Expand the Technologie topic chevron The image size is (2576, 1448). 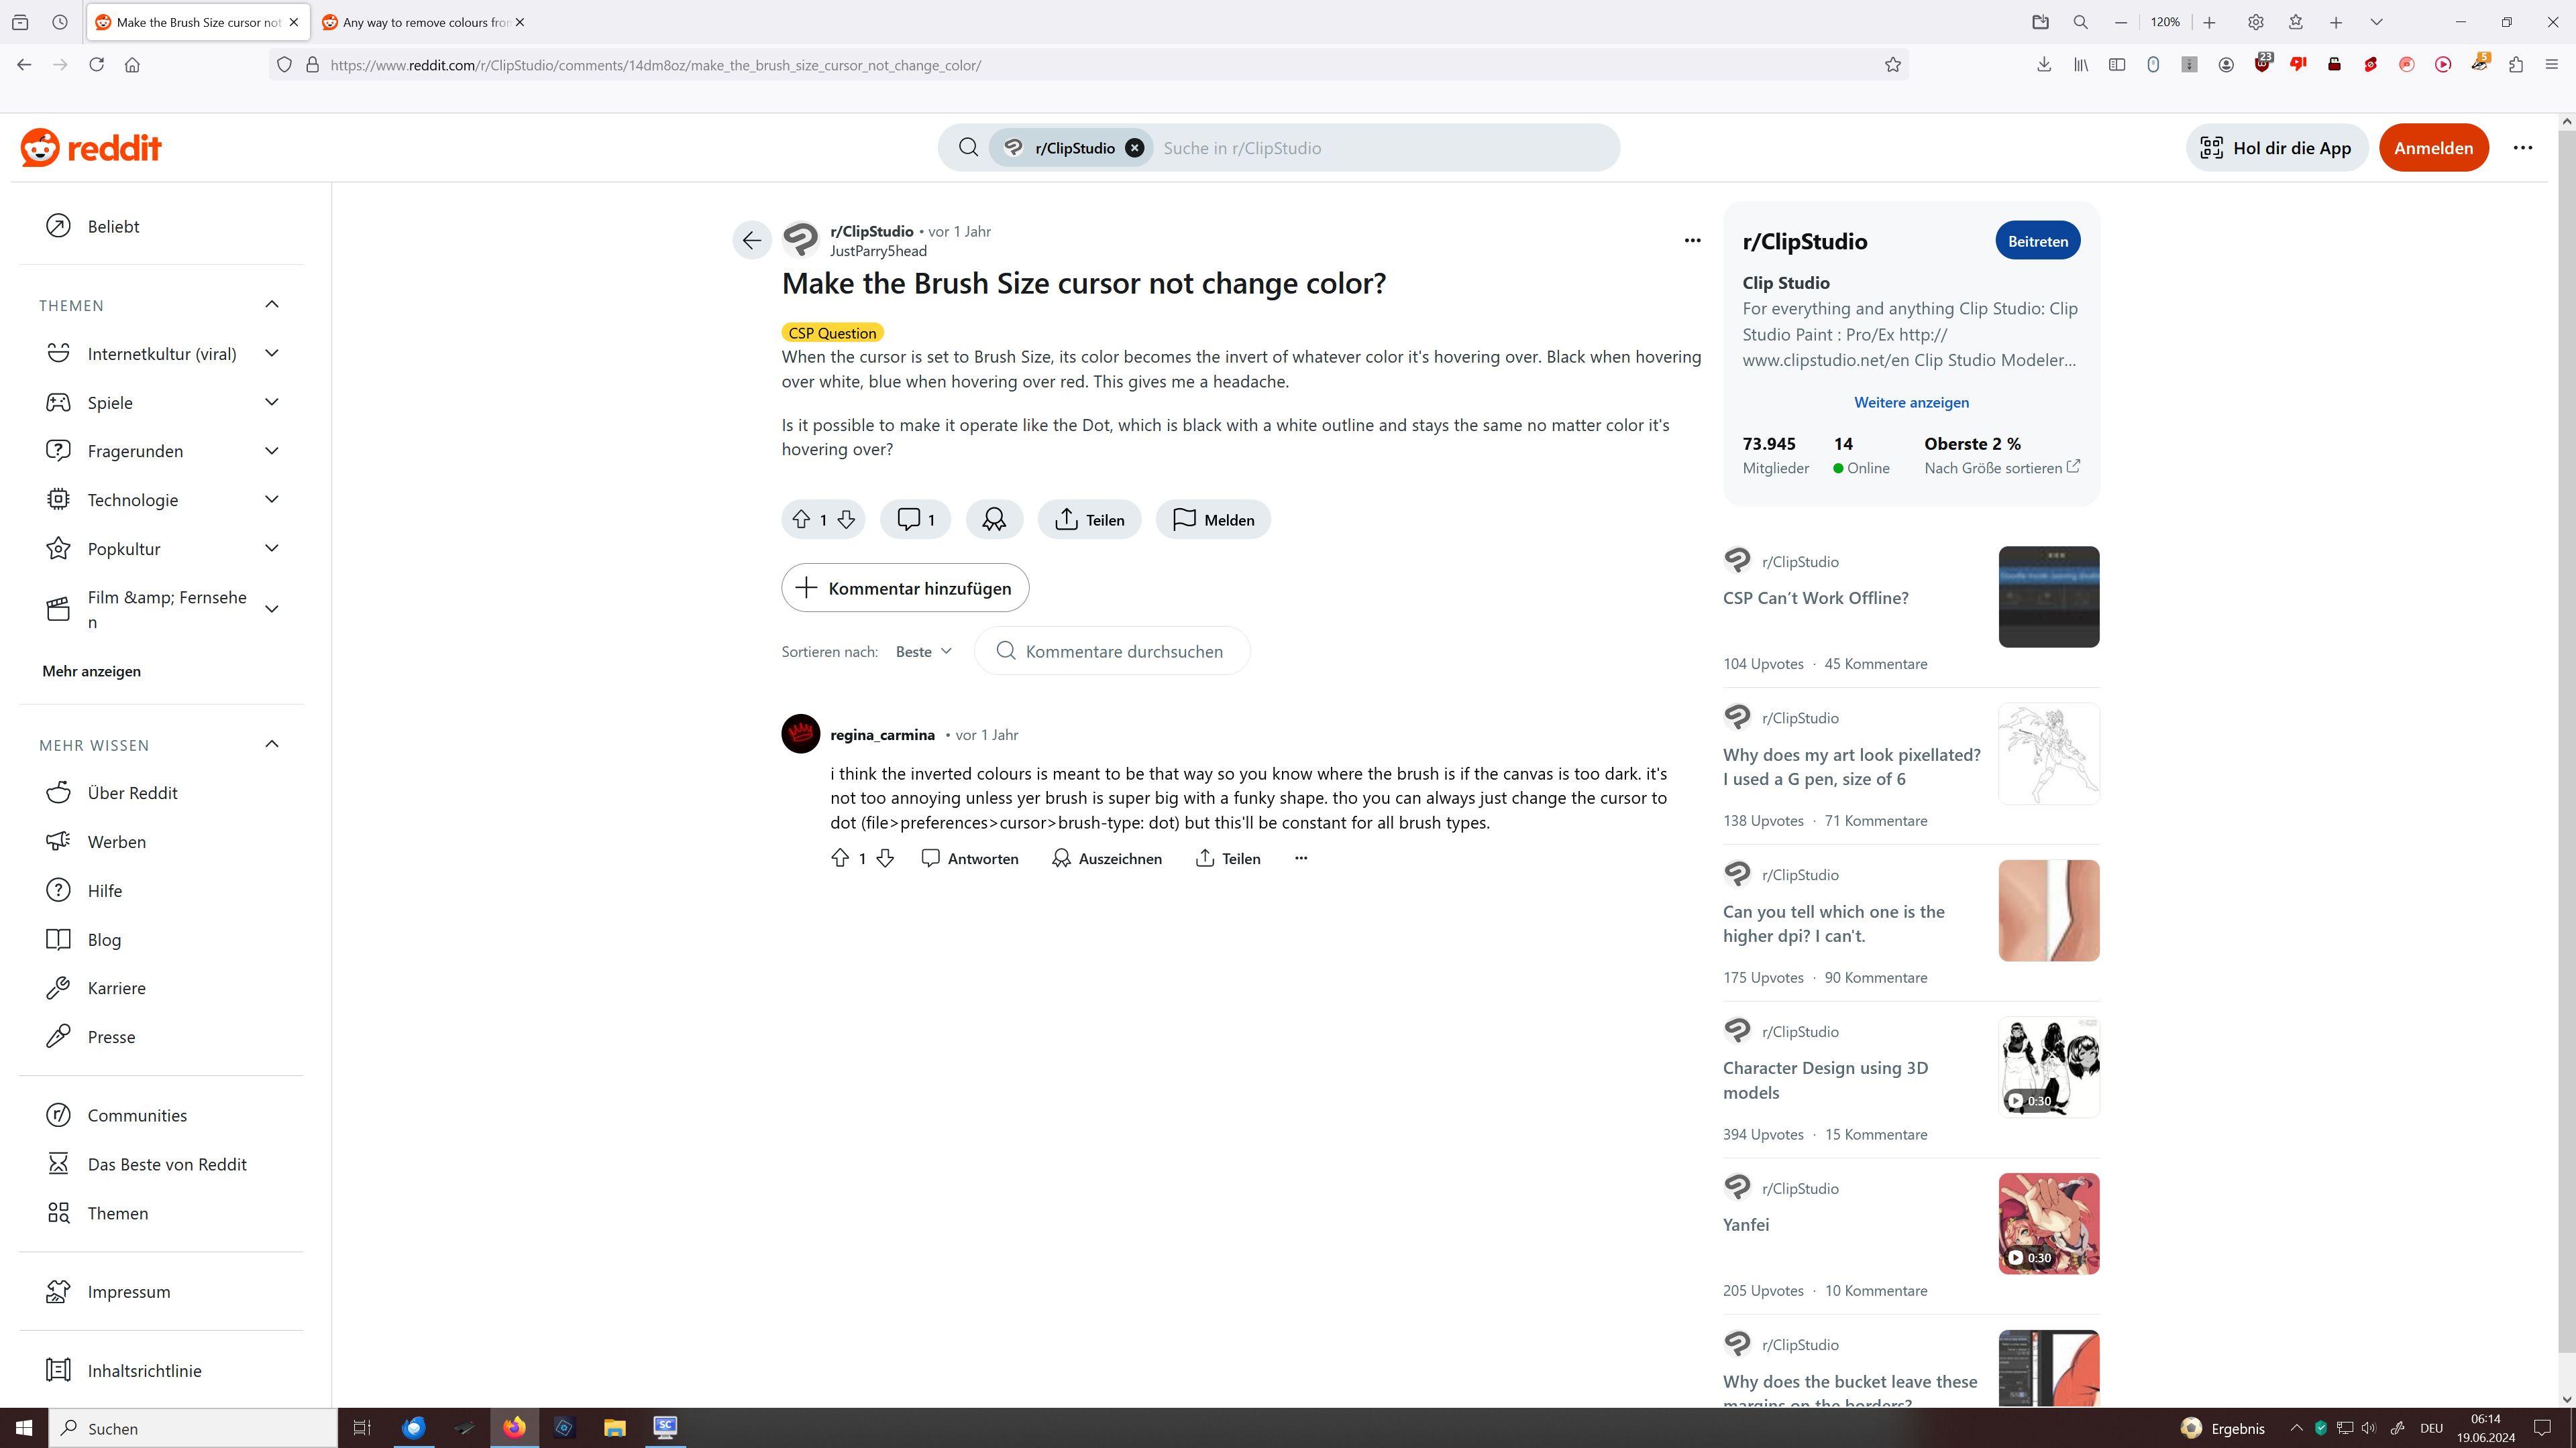(x=271, y=499)
